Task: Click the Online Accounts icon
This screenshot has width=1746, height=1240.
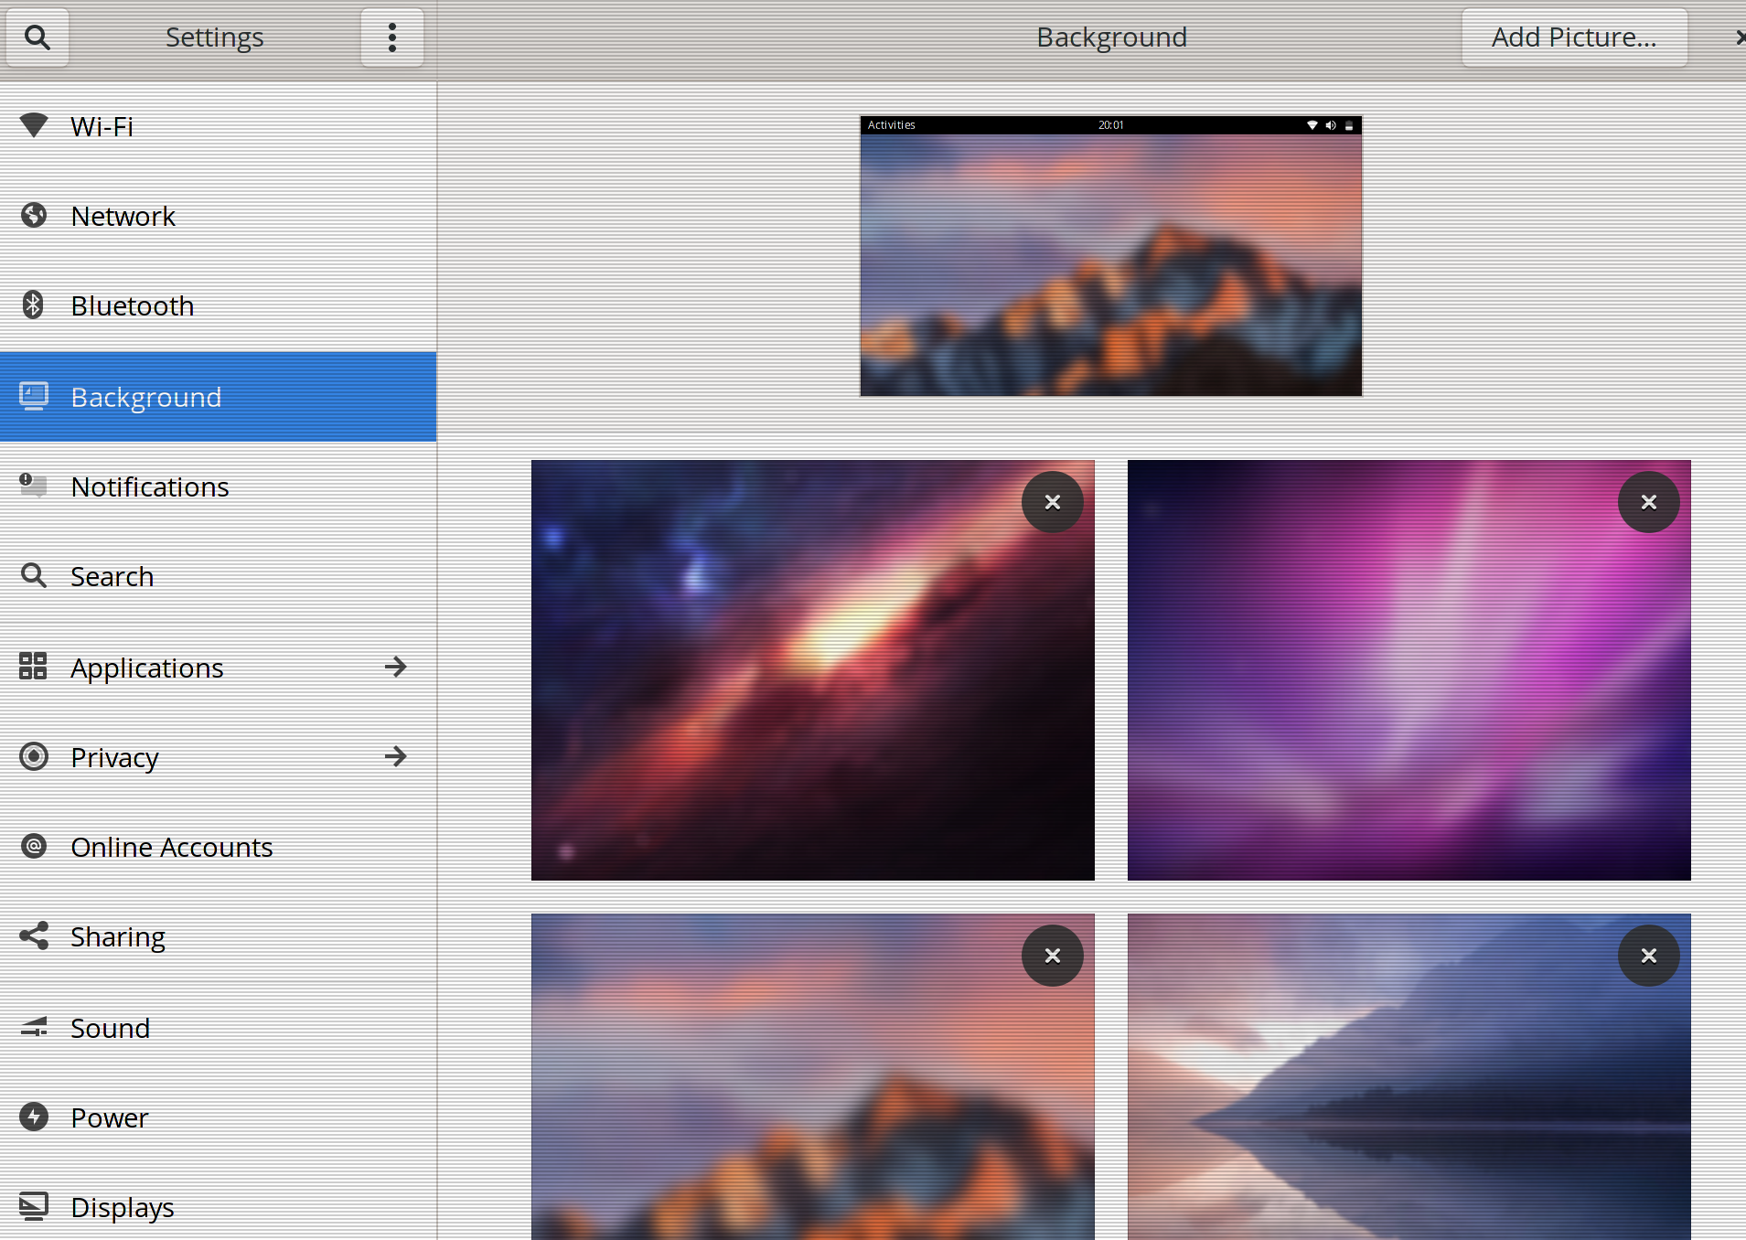Action: point(34,846)
